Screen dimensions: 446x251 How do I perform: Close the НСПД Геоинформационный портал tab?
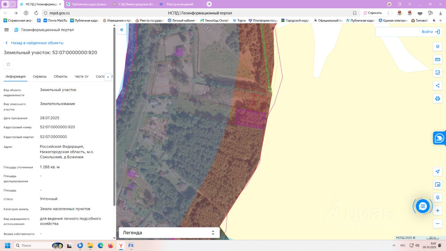[61, 4]
